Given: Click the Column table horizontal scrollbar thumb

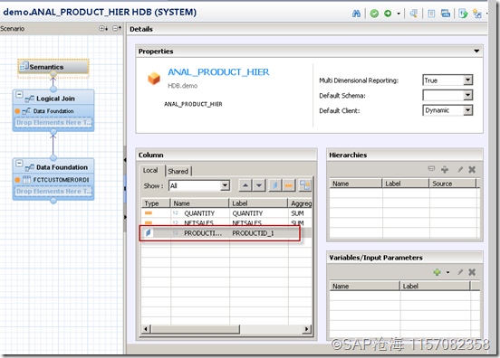Looking at the screenshot, I should tap(196, 329).
